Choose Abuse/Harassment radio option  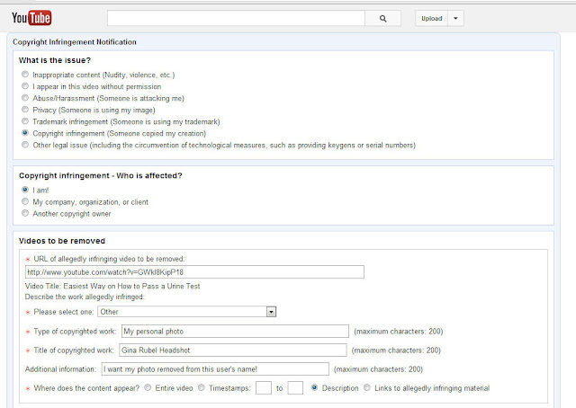tap(25, 98)
